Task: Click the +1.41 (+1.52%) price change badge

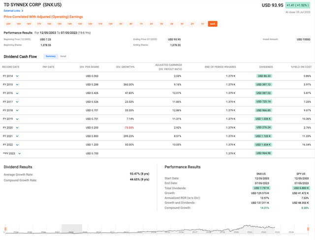Action: 298,5
